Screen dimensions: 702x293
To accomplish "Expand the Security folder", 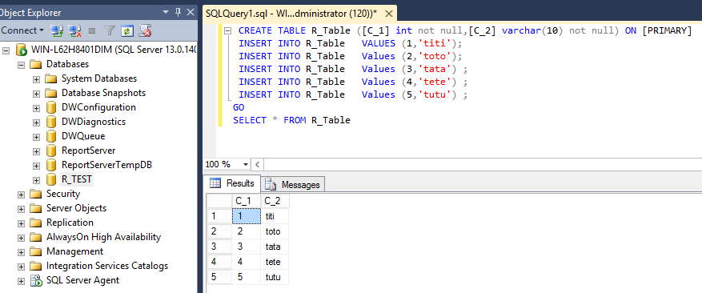I will pyautogui.click(x=21, y=195).
